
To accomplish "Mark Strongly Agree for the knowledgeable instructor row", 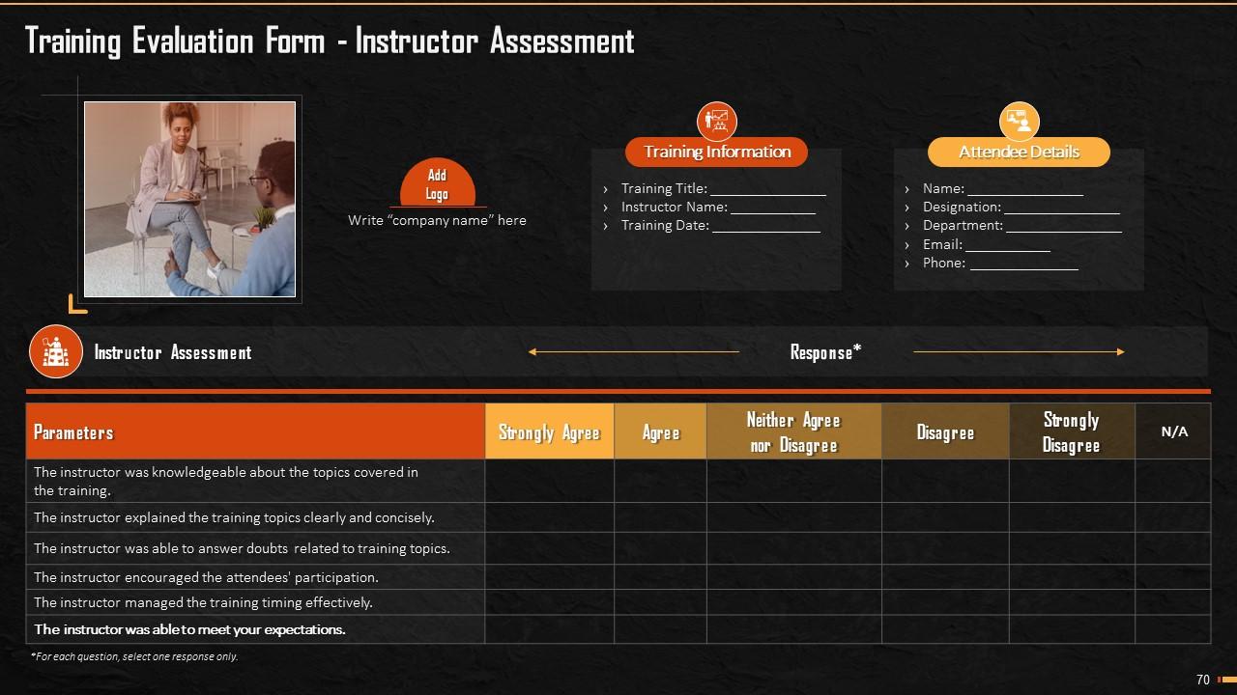I will tap(549, 479).
